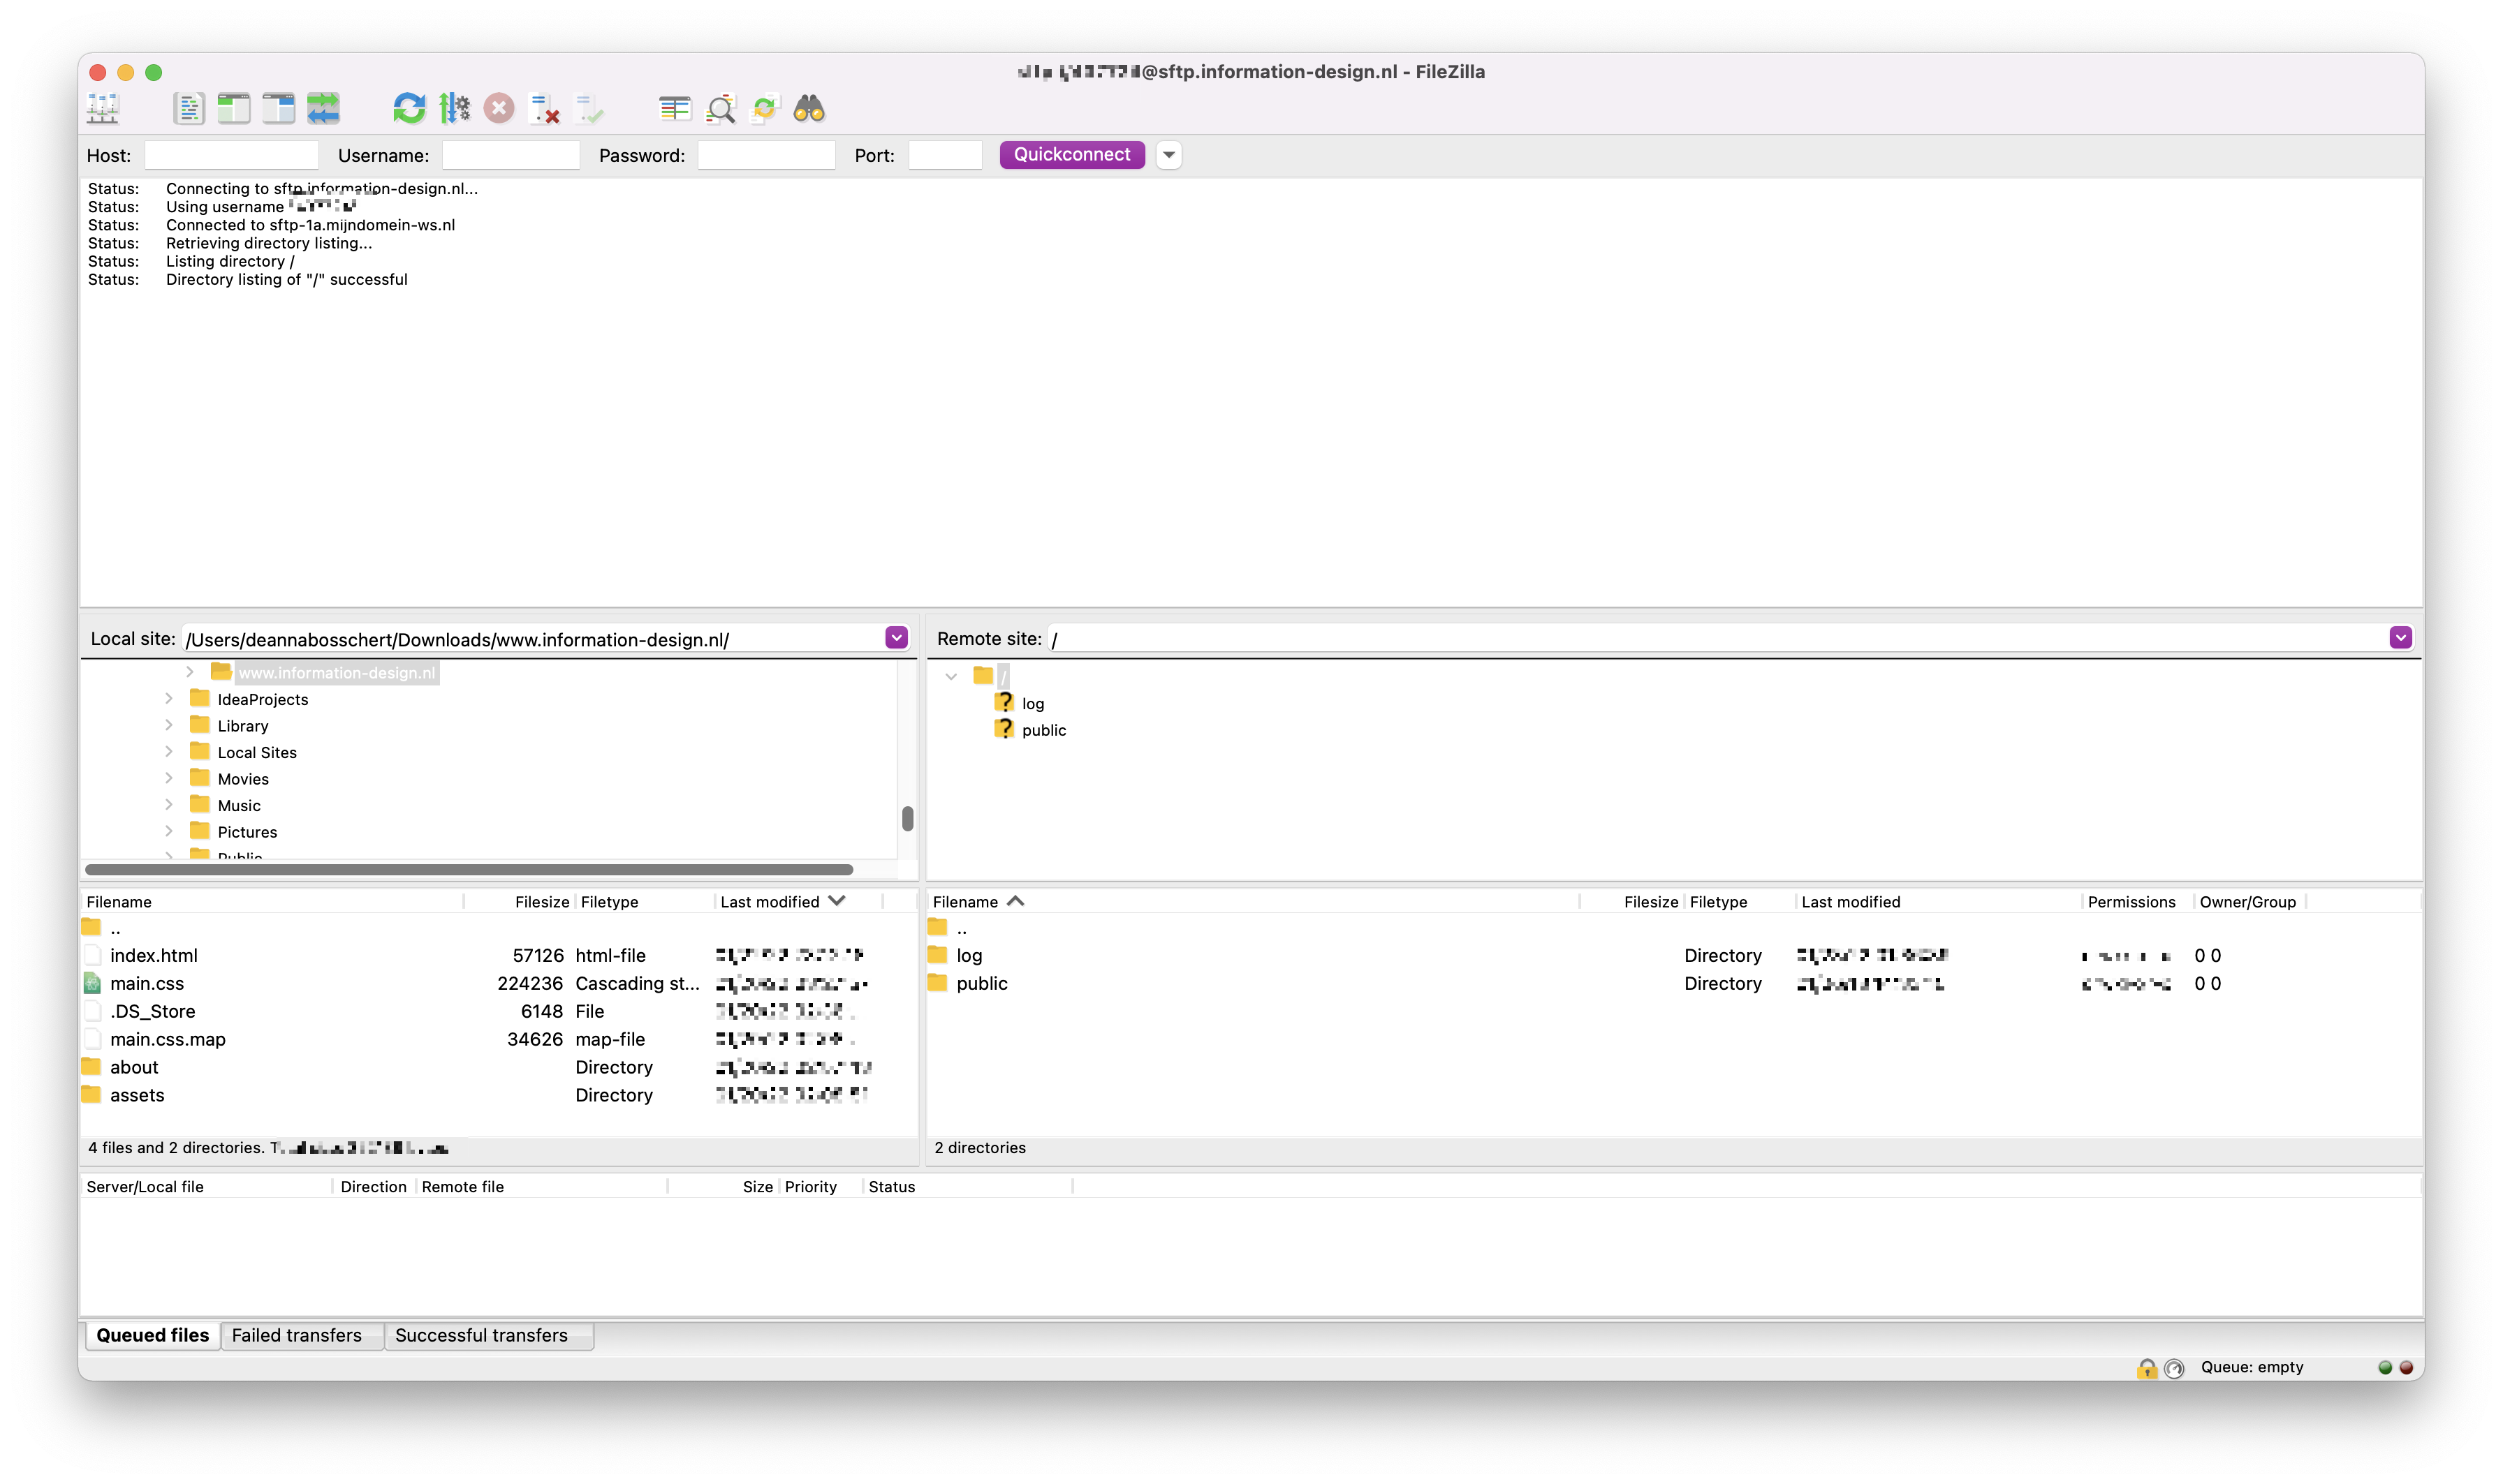Expand the Local Sites folder tree item
The height and width of the screenshot is (1484, 2503).
click(x=168, y=751)
